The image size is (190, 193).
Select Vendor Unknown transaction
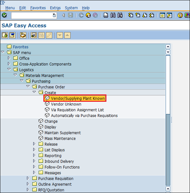click(x=66, y=104)
